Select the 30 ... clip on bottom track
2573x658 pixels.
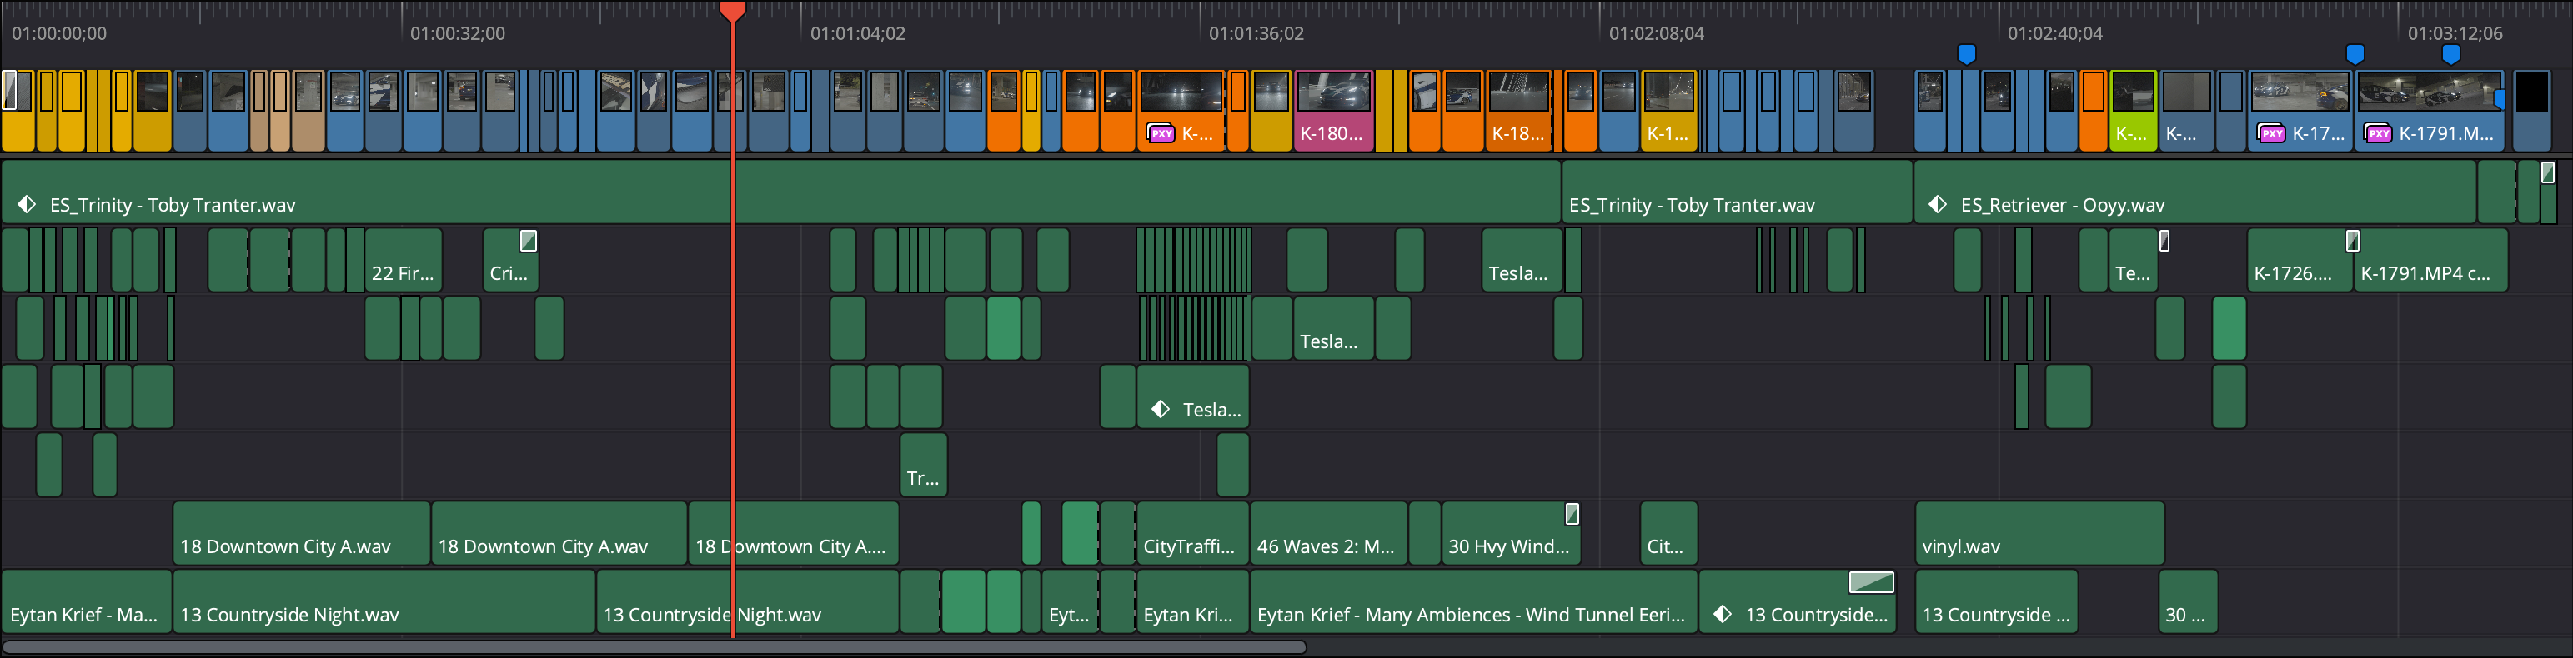click(2188, 601)
